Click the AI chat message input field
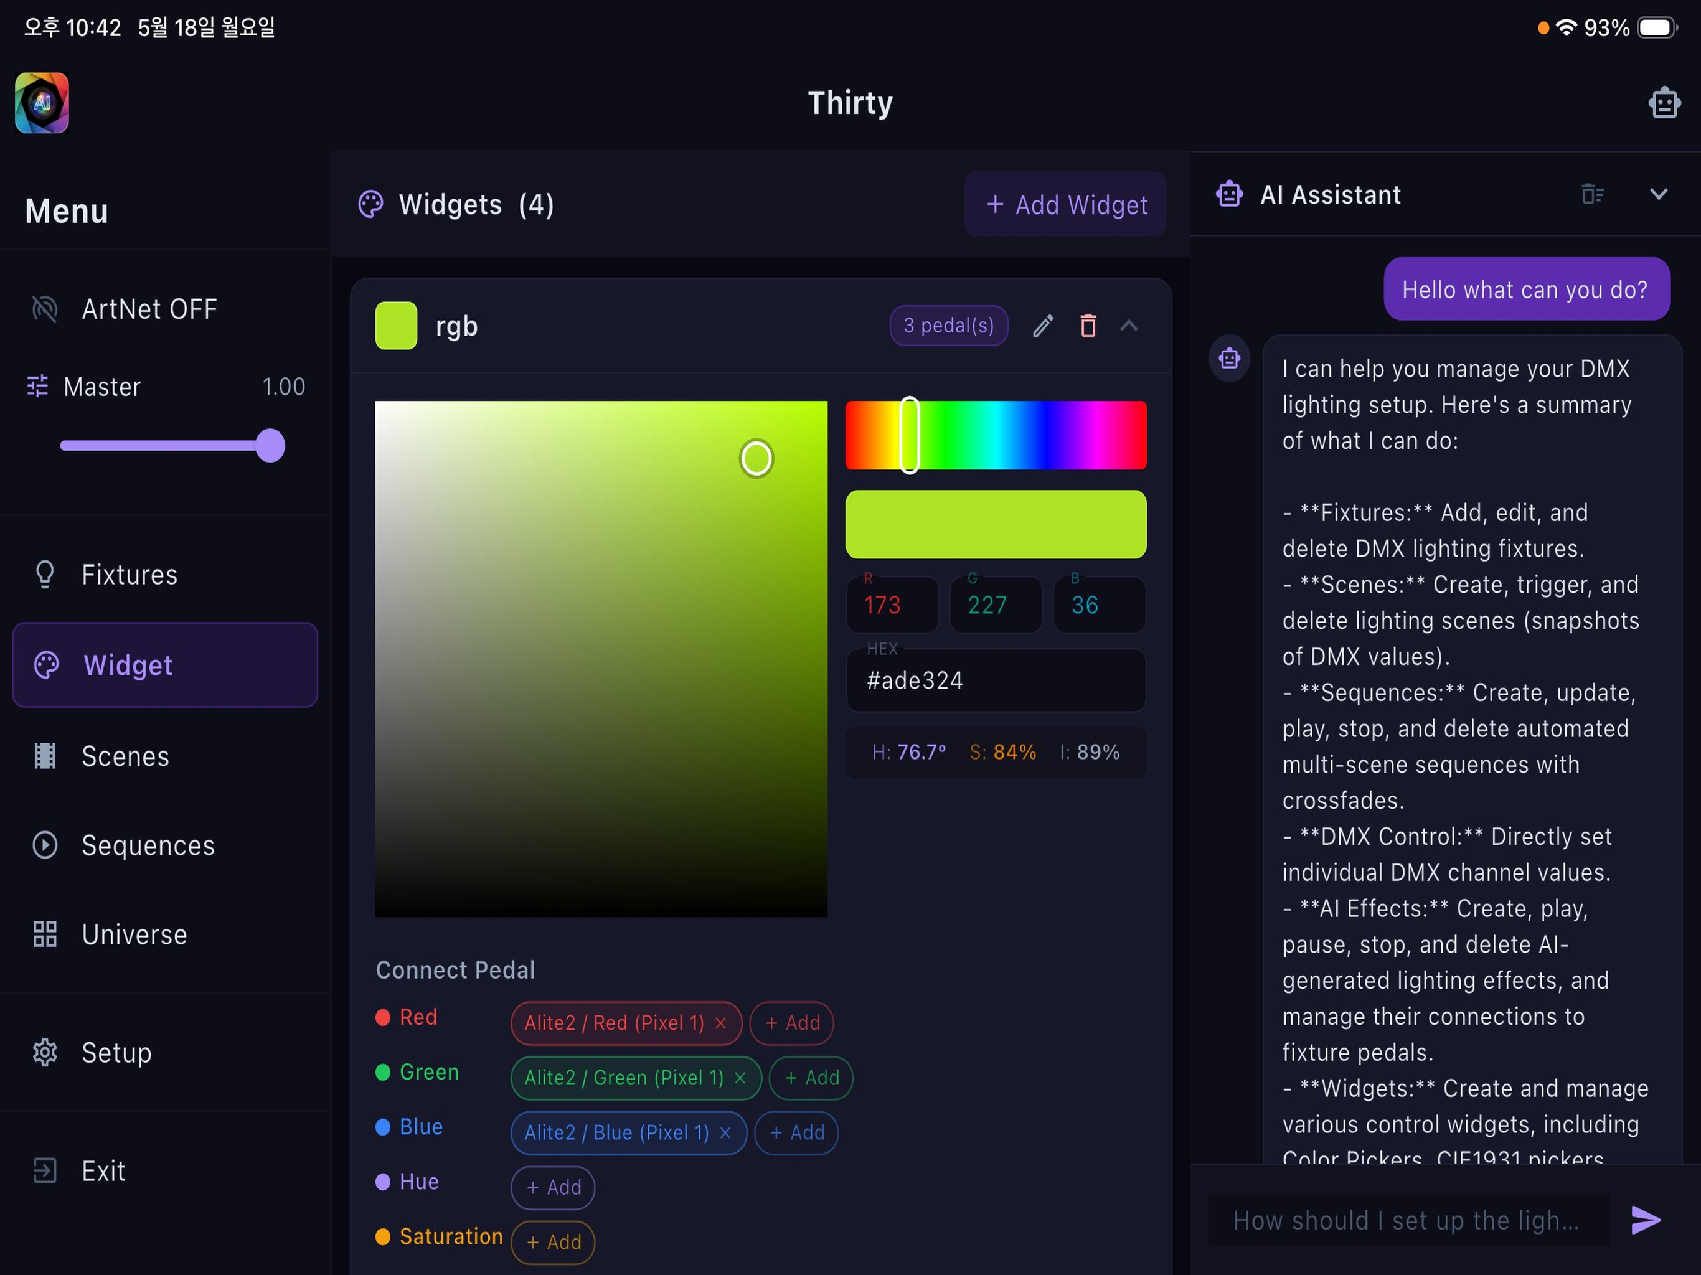This screenshot has width=1701, height=1275. click(x=1409, y=1220)
